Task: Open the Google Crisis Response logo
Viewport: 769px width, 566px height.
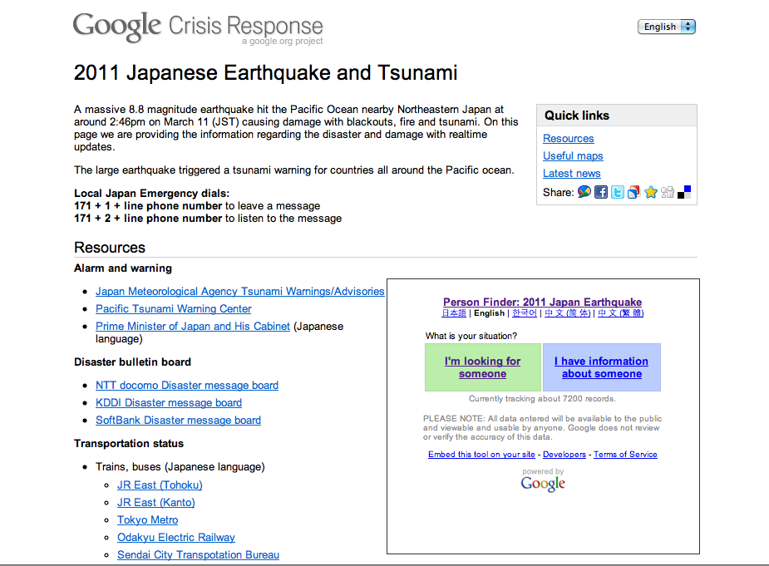Action: pos(198,27)
